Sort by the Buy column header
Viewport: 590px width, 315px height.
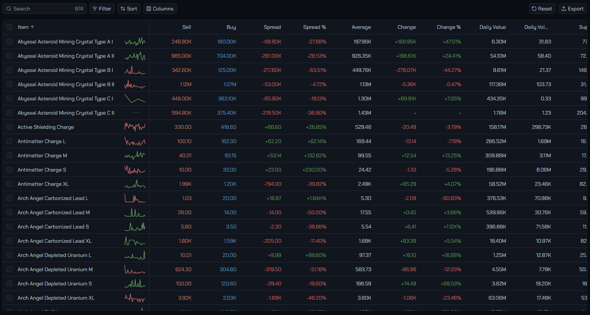tap(231, 27)
